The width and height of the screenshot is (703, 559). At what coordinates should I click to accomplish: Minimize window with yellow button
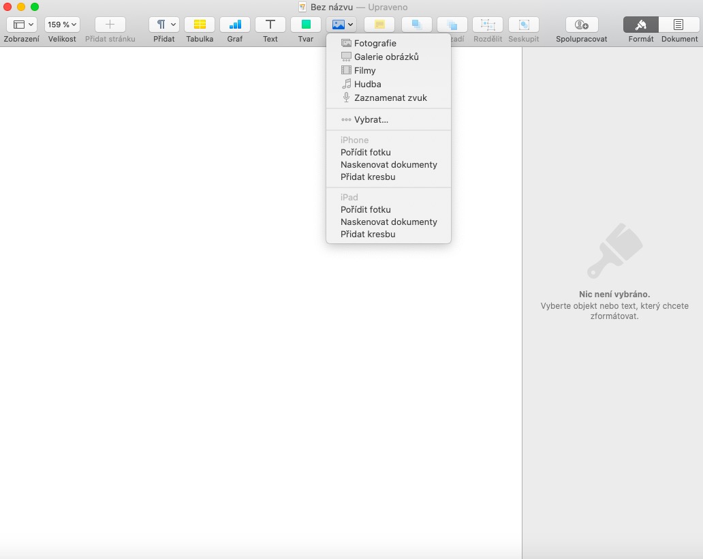coord(21,7)
